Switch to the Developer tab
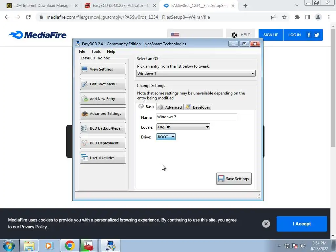 [198, 107]
